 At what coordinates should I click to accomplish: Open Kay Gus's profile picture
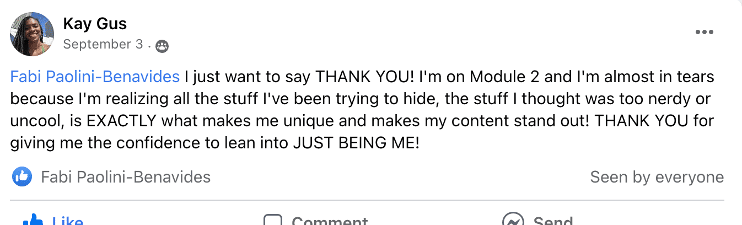[32, 34]
